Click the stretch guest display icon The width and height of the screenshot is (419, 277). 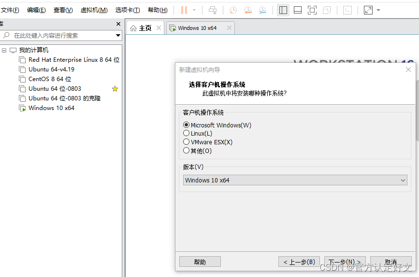pyautogui.click(x=368, y=10)
